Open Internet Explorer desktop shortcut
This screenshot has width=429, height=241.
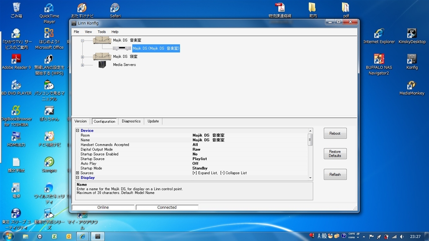(x=379, y=34)
